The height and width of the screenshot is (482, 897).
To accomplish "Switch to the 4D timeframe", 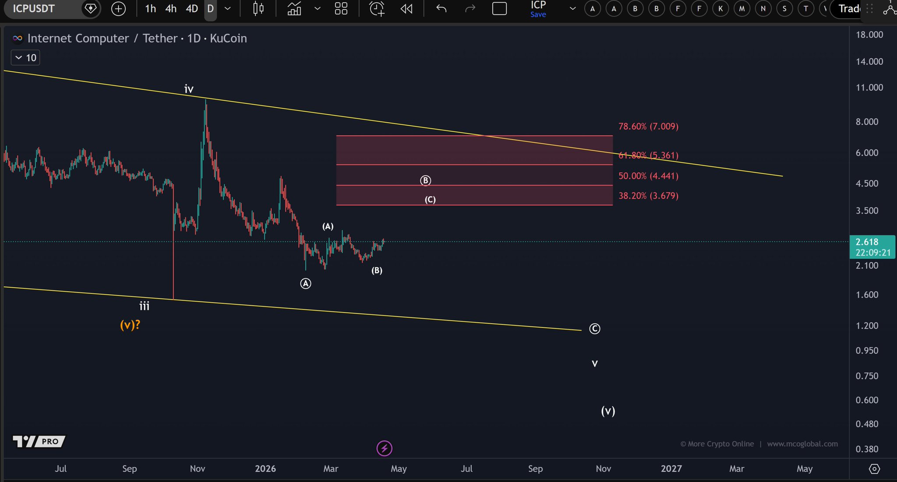I will 191,8.
